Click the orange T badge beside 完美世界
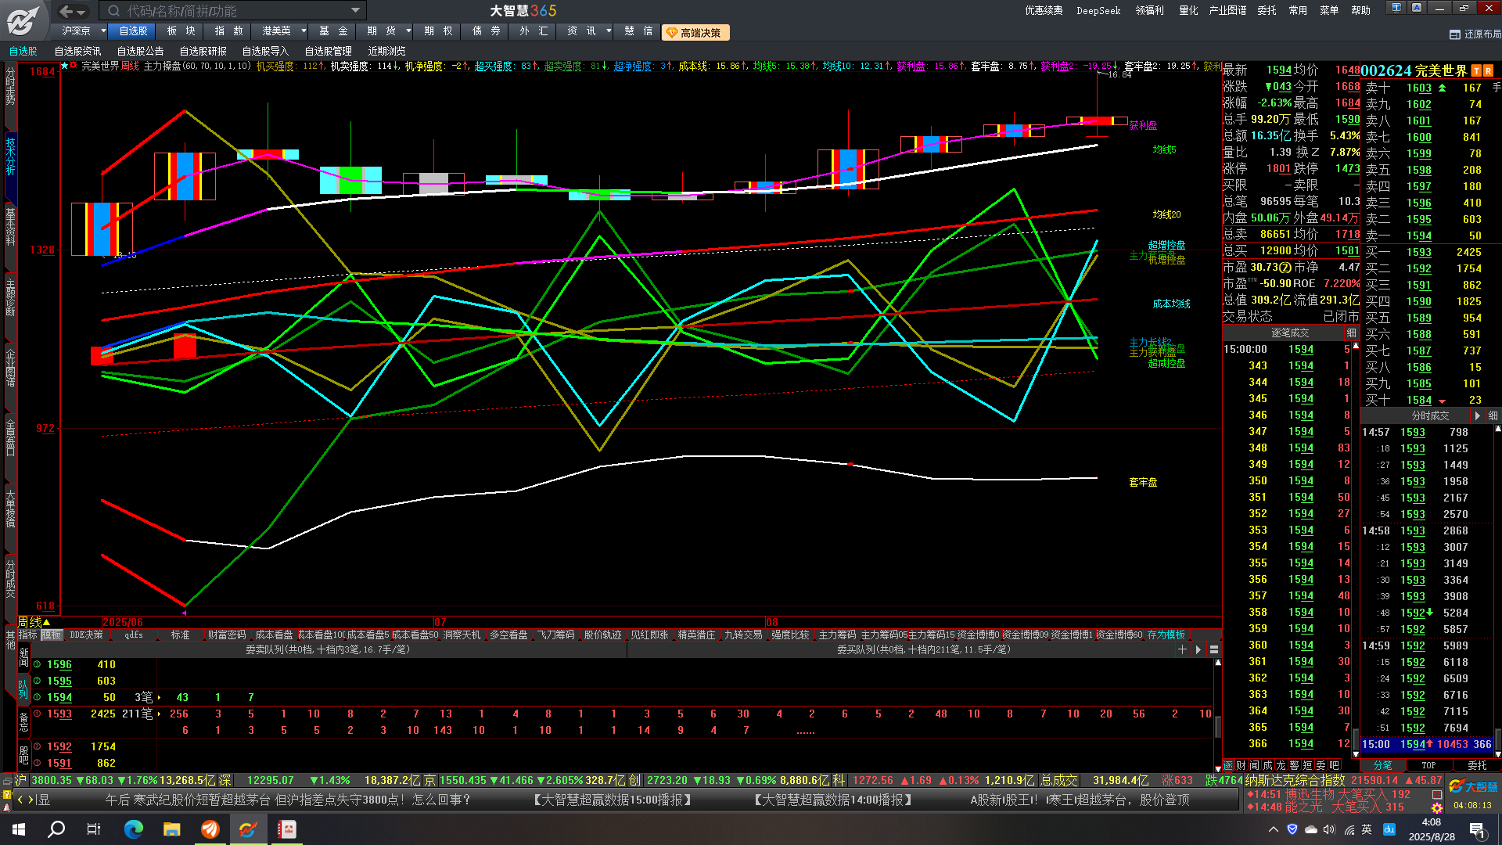The image size is (1502, 845). (1476, 70)
